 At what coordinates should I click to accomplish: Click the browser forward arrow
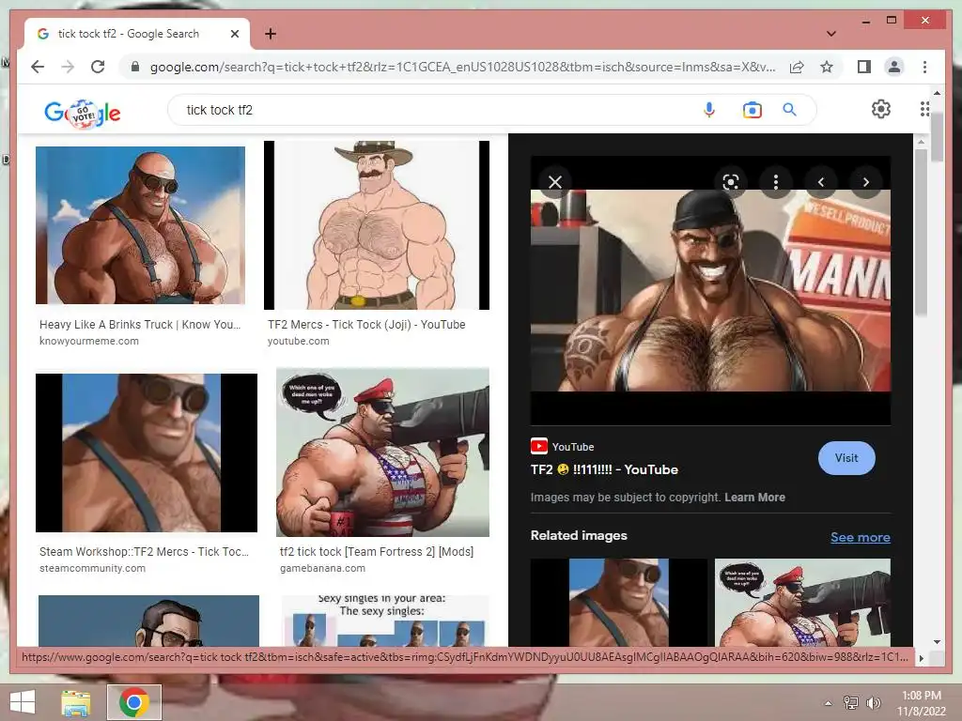pos(68,67)
